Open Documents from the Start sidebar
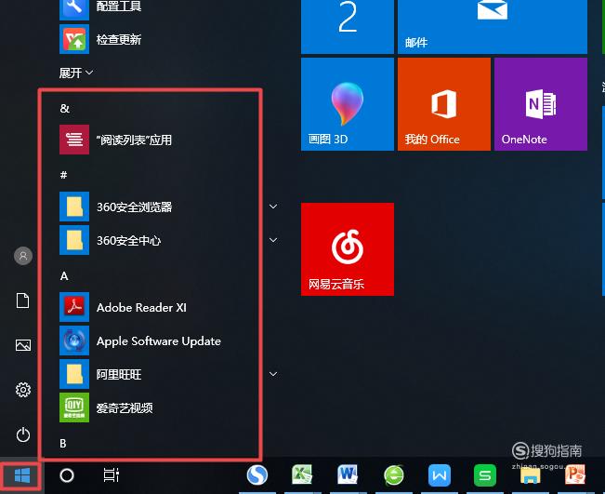 coord(22,300)
